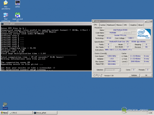Click the Cores count value
154x115 pixels.
[x=133, y=70]
